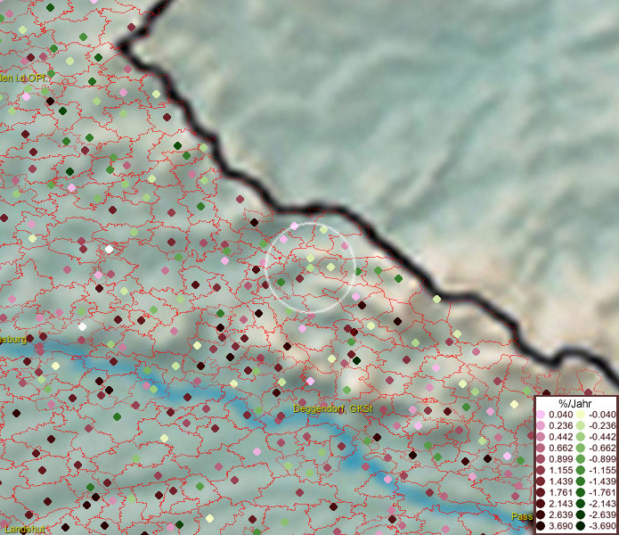The width and height of the screenshot is (619, 535).
Task: Click the '%/Jahr' legend title
Action: tap(575, 403)
